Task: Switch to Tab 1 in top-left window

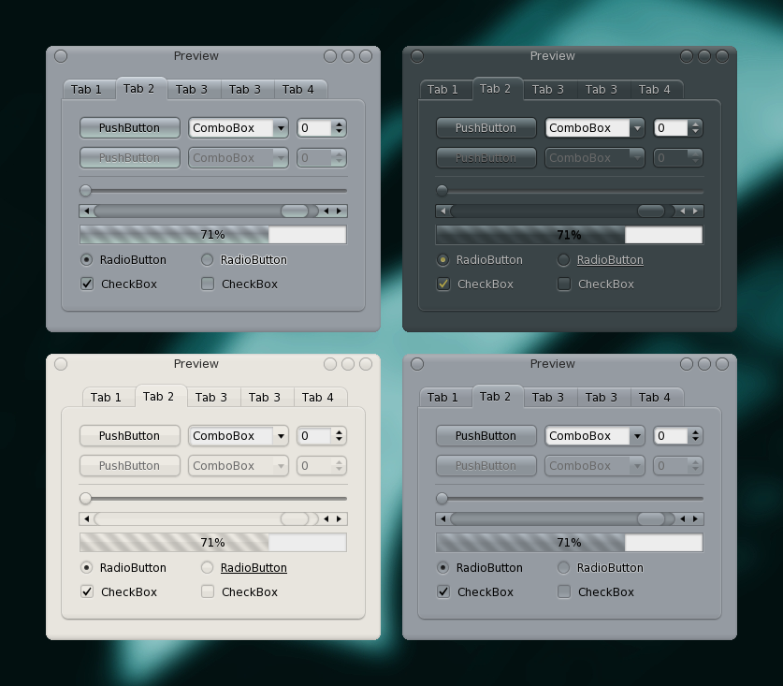Action: click(x=86, y=90)
